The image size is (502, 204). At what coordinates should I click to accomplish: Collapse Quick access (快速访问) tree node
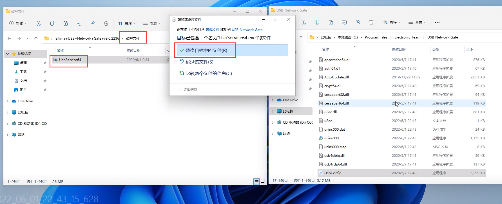click(x=8, y=54)
